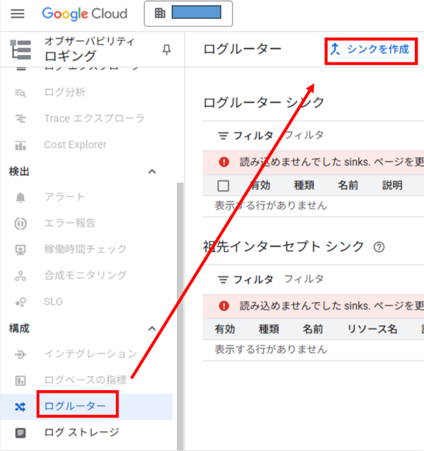Click the filter icon in ログルーター シンク
Viewport: 424px width, 451px height.
(x=223, y=136)
